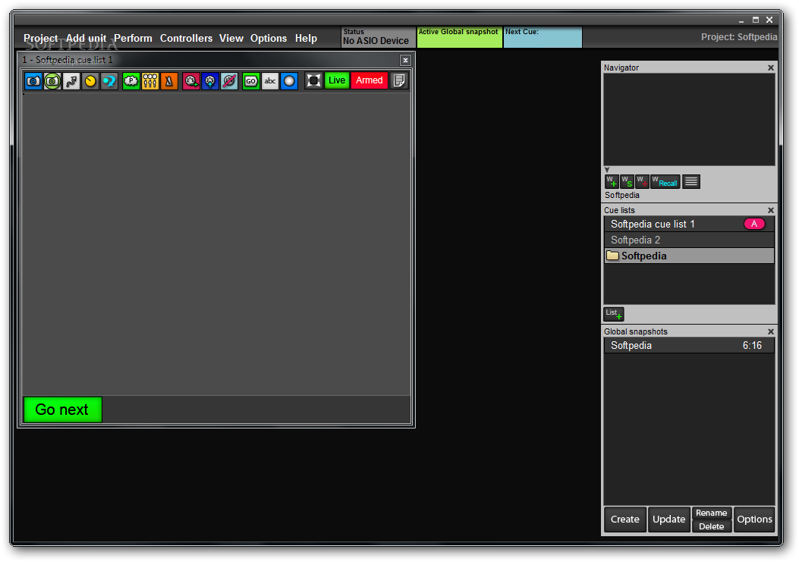Click the Create snapshot button

click(624, 520)
